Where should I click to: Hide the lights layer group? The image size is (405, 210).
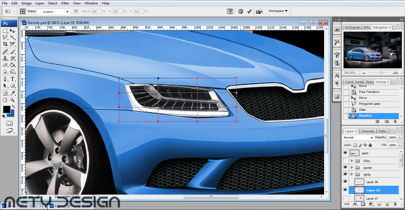point(345,174)
